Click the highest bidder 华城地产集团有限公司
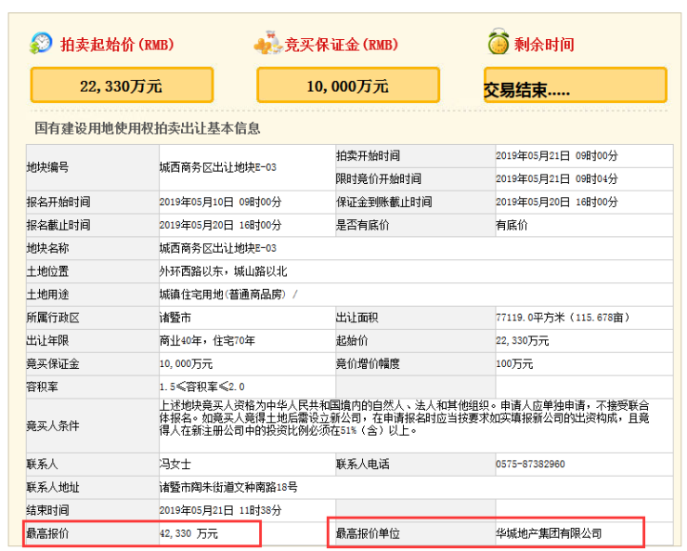Image resolution: width=687 pixels, height=551 pixels. click(549, 533)
